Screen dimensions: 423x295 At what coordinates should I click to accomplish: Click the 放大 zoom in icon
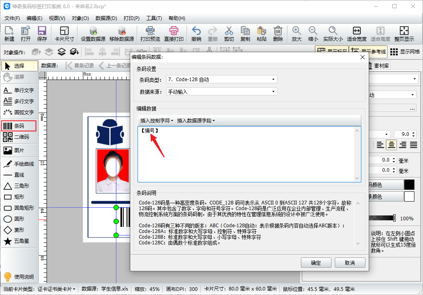coord(297,33)
